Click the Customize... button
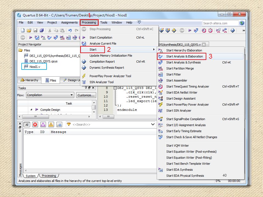 click(x=86, y=95)
